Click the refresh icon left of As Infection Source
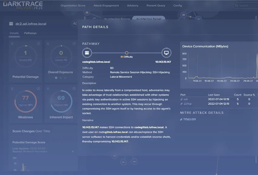Viewport: 258px width, 175px height. click(94, 19)
